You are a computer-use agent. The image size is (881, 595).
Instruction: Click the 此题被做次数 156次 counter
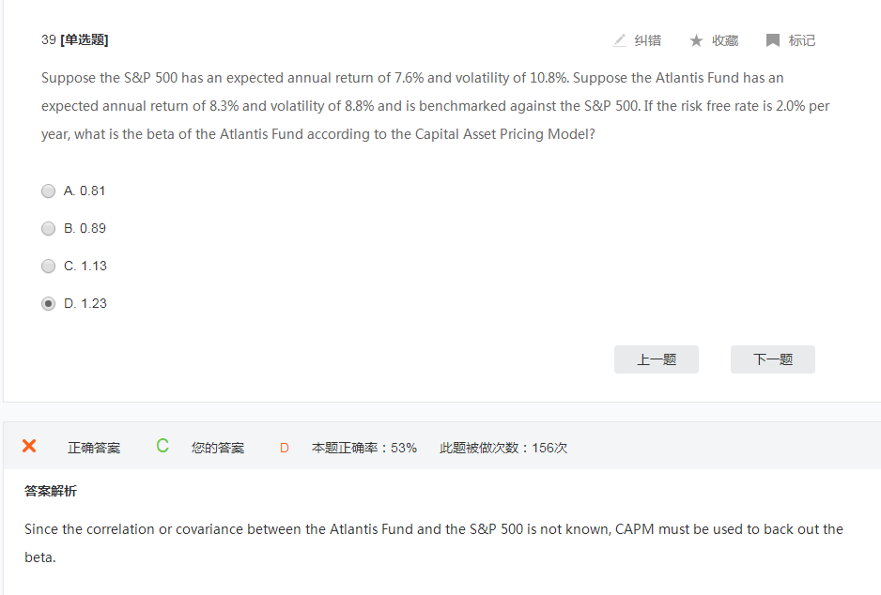click(x=503, y=448)
